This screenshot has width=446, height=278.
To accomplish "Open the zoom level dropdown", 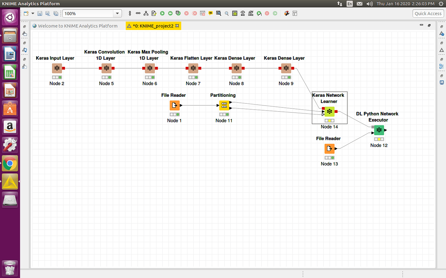I will click(x=118, y=13).
